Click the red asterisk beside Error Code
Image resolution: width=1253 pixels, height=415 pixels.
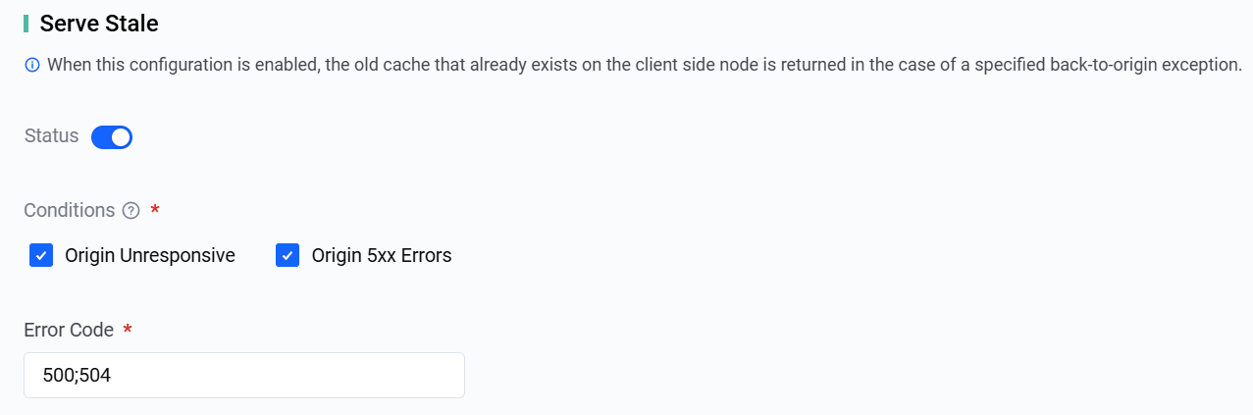(x=128, y=330)
